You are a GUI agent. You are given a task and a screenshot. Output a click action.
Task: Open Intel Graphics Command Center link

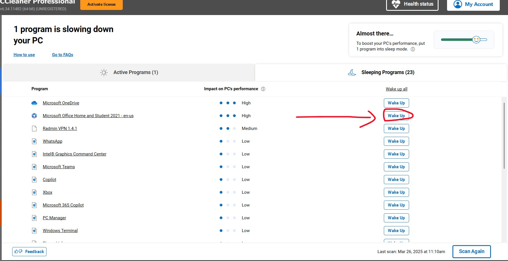[x=75, y=154]
